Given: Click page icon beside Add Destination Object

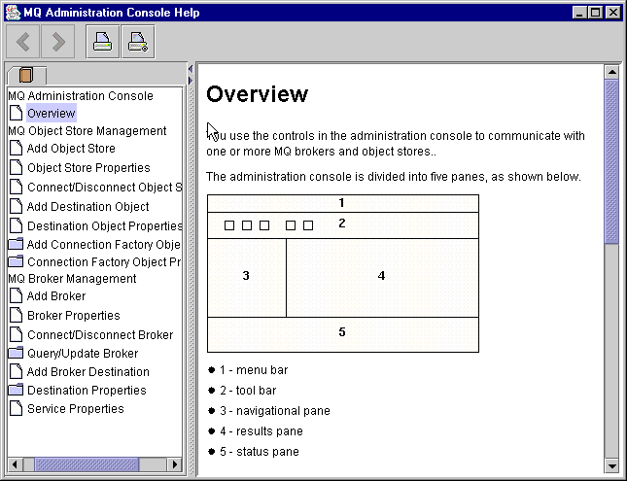Looking at the screenshot, I should 16,206.
